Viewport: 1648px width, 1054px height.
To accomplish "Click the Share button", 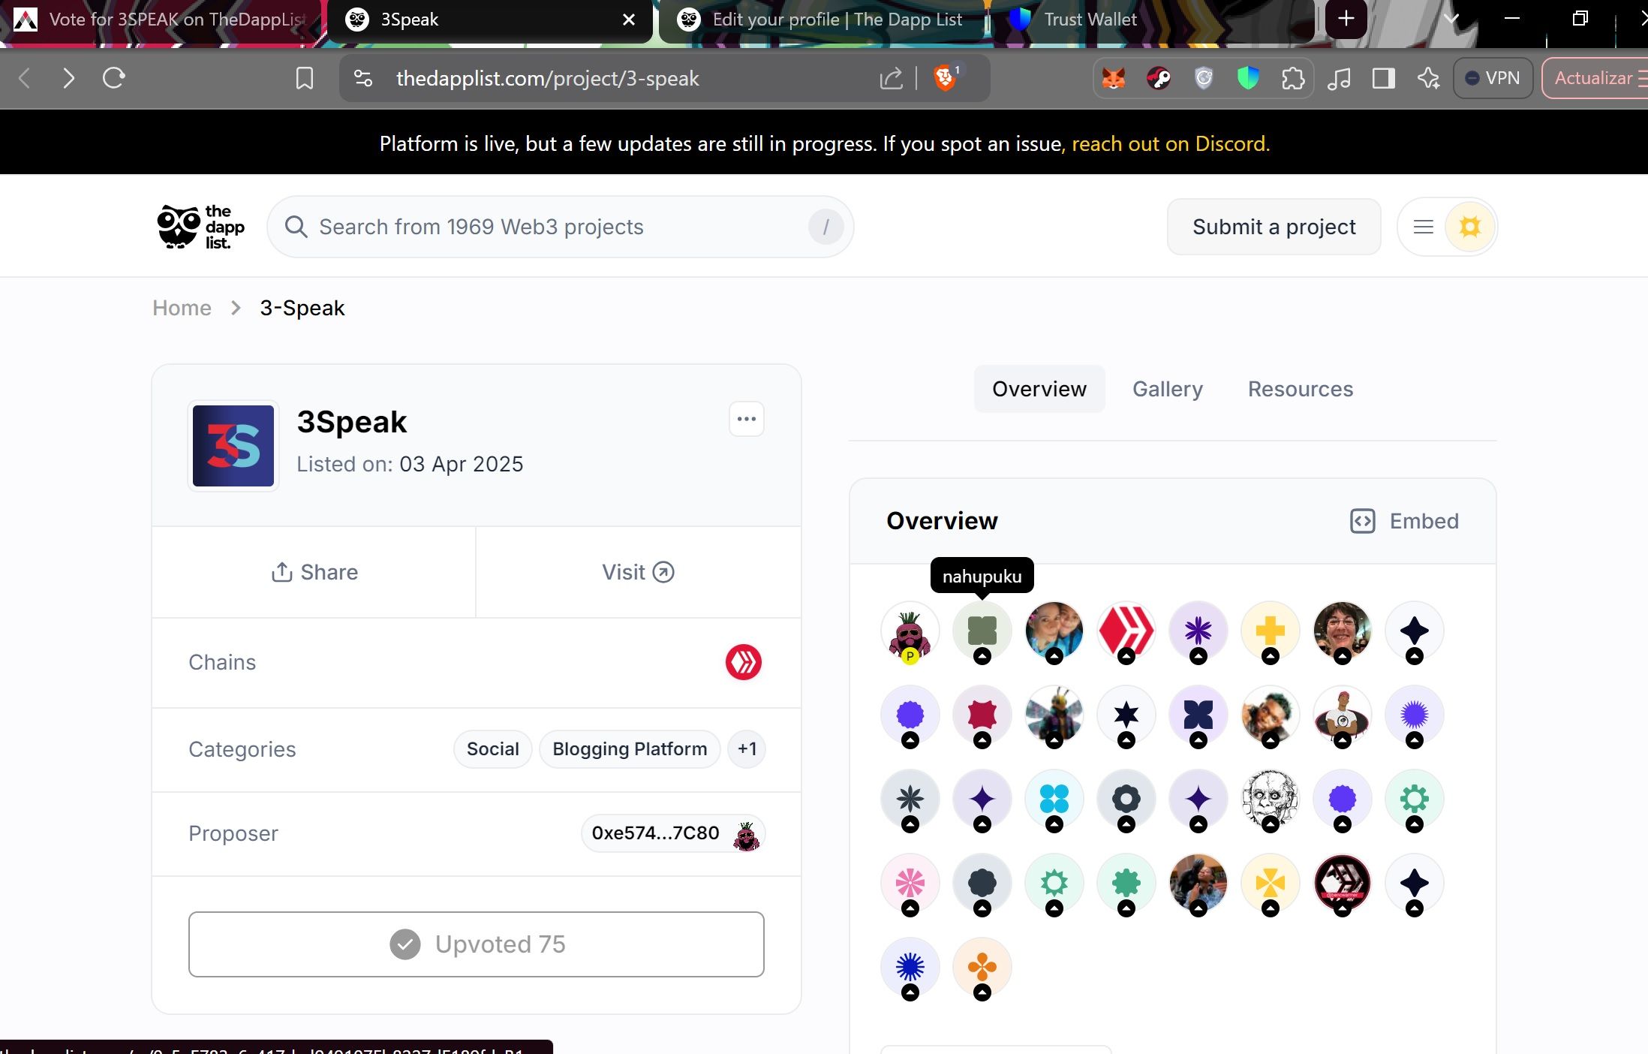I will click(x=314, y=572).
